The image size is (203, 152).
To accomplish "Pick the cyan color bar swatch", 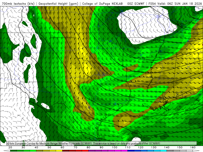I will tap(163, 151).
